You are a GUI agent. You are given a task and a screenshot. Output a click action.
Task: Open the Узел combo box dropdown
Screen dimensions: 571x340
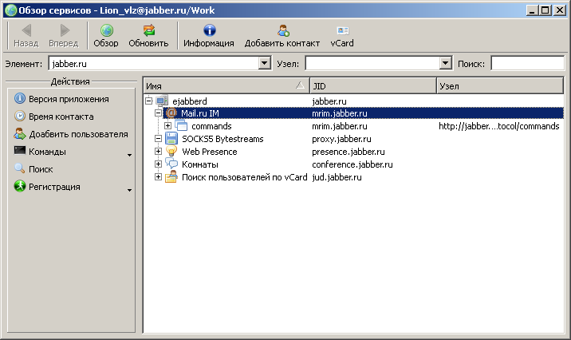click(446, 63)
